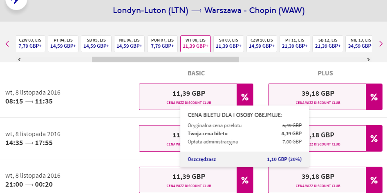Choose 11,39 GBP BASIC fare for 21:00 flight

tap(188, 180)
